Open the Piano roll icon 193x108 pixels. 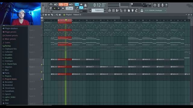pos(117,10)
